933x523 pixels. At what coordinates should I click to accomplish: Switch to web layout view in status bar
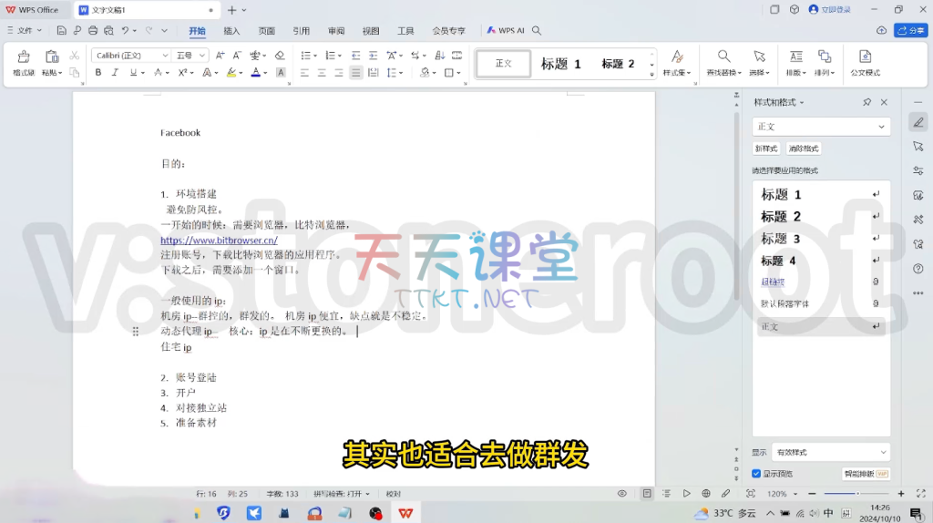[x=706, y=494]
